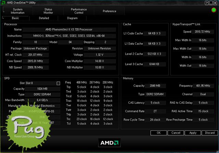Click Max Bandwidth 6.4 GB/s value
Image resolution: width=219 pixels, height=153 pixels.
click(x=42, y=100)
